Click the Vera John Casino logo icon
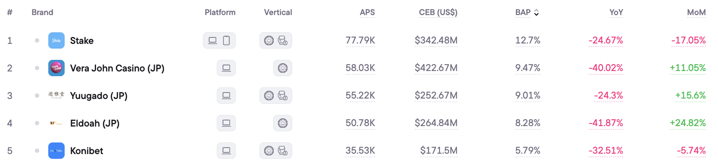718x167 pixels. tap(56, 68)
